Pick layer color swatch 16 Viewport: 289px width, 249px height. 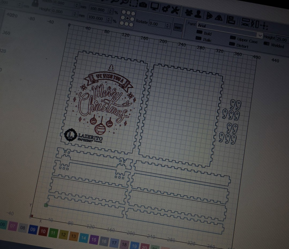click(x=104, y=241)
